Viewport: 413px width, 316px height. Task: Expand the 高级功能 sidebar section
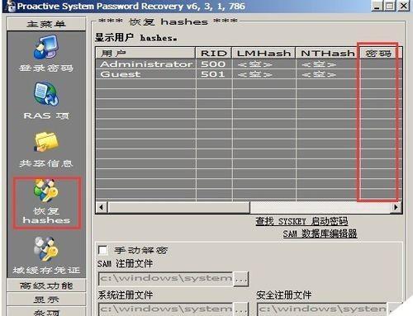(46, 285)
